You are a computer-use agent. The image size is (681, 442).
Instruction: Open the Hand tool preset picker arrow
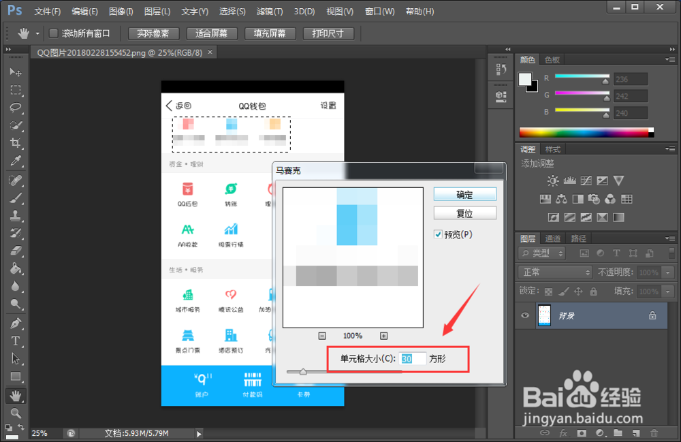click(x=37, y=33)
